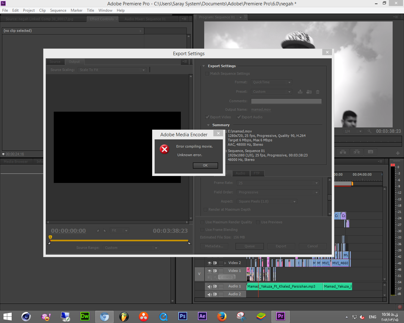Viewport: 404px width, 323px height.
Task: Click the Comments input field
Action: pyautogui.click(x=286, y=101)
